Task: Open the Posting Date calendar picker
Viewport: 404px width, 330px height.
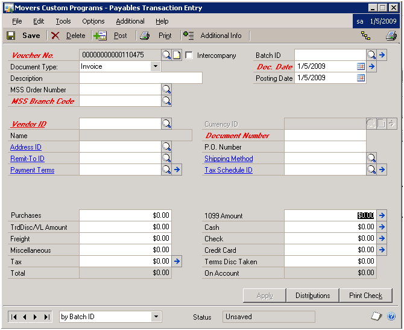Action: (x=361, y=78)
